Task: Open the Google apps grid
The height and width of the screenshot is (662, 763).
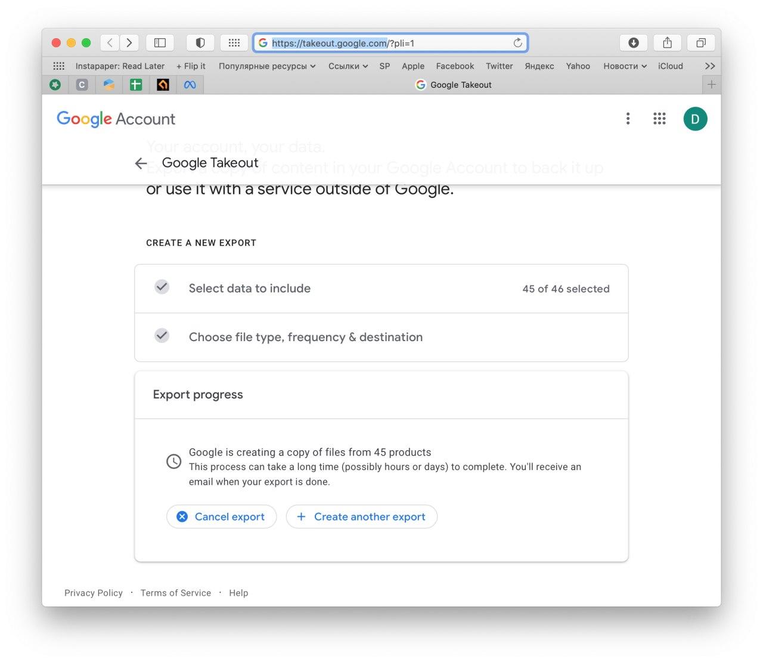Action: pos(659,119)
